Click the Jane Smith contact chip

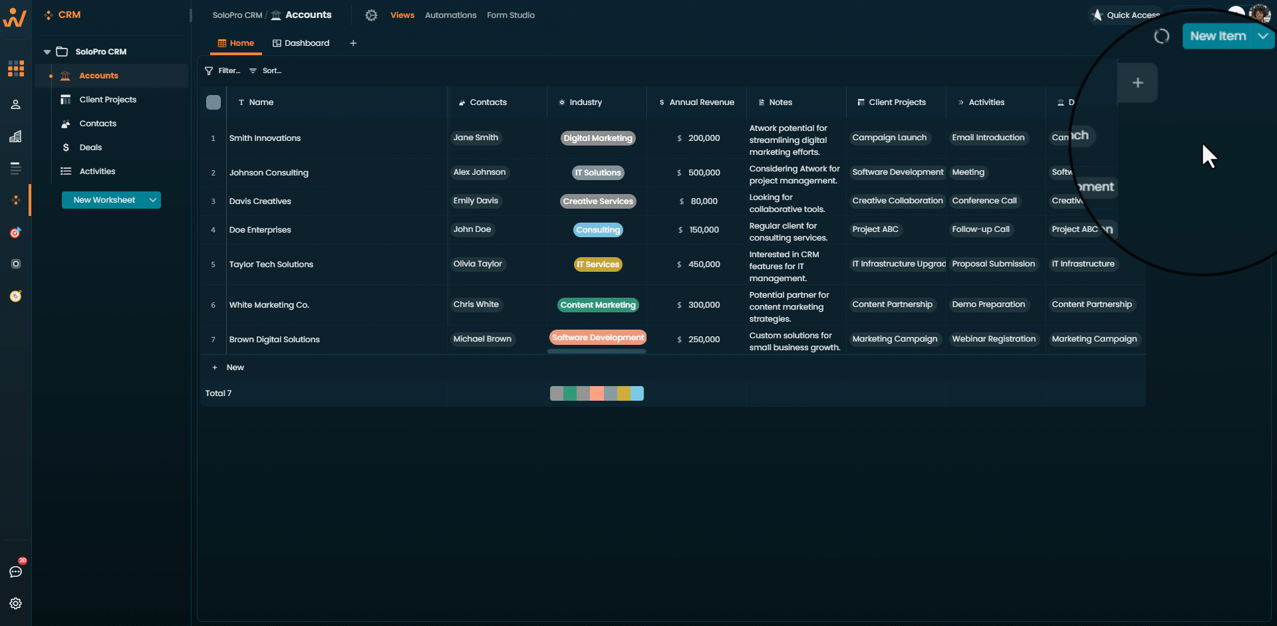[x=476, y=138]
